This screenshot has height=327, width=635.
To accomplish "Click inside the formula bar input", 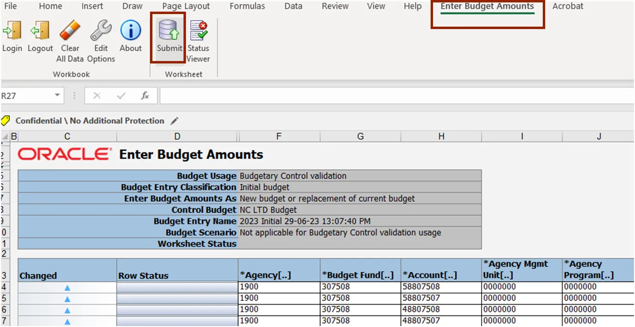I will point(388,96).
